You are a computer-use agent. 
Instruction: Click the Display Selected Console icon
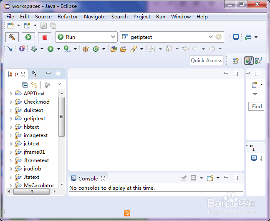[x=193, y=178]
